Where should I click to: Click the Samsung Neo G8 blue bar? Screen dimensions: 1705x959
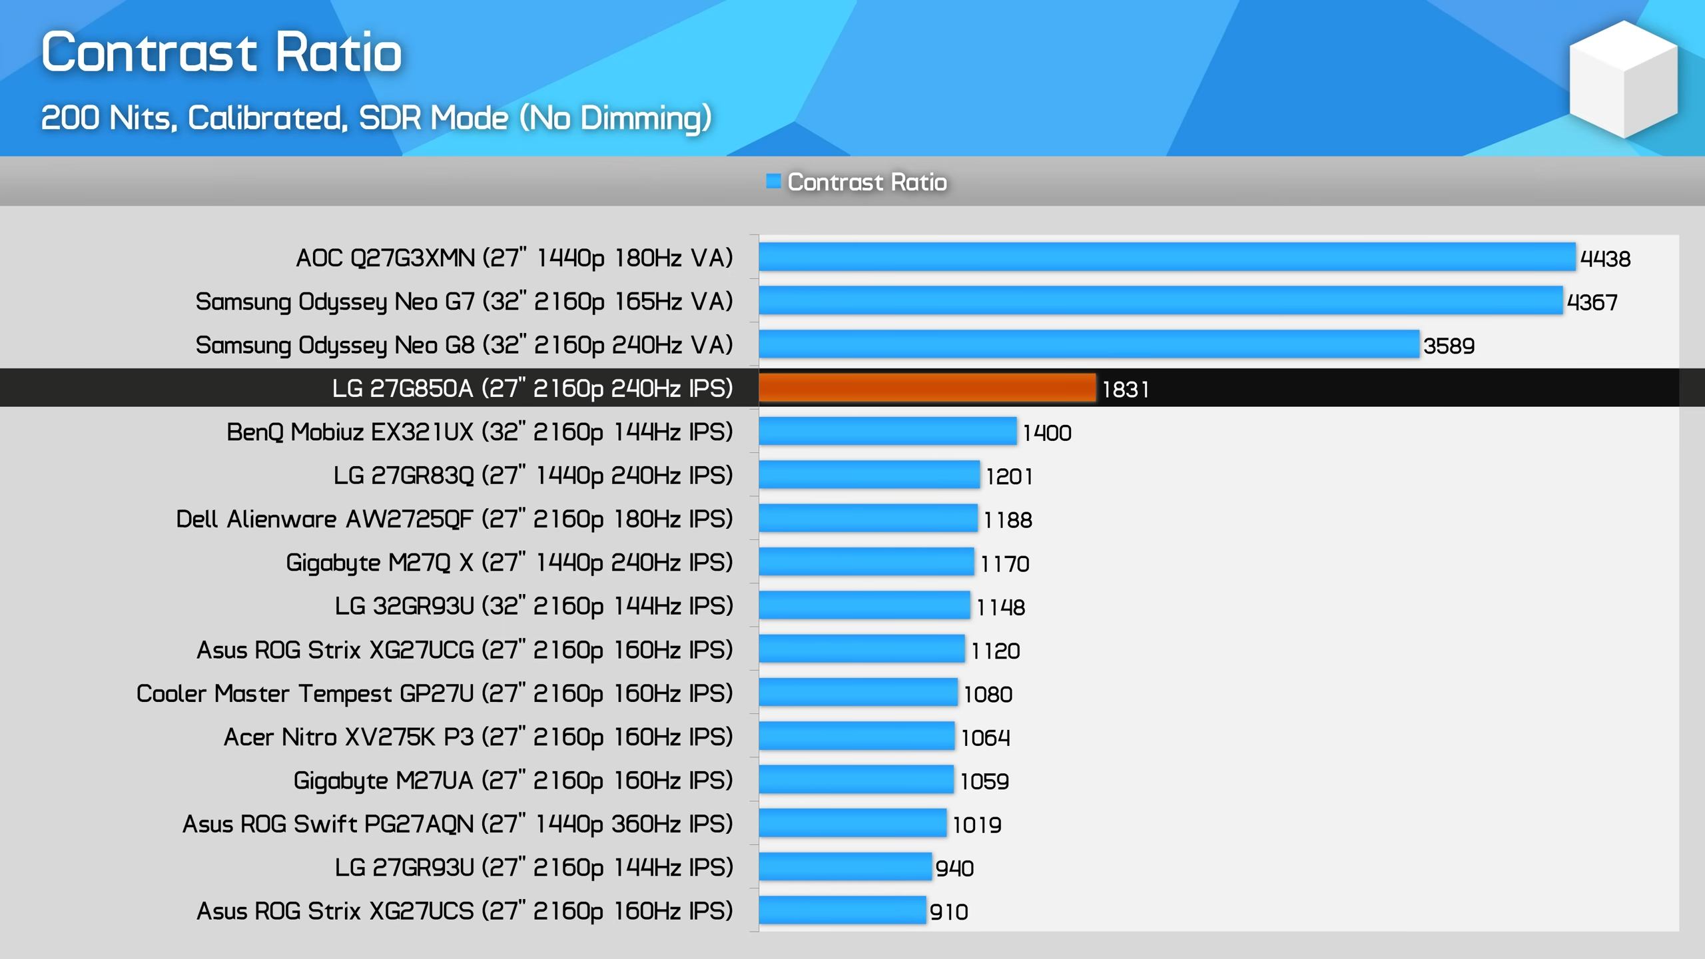click(1089, 344)
